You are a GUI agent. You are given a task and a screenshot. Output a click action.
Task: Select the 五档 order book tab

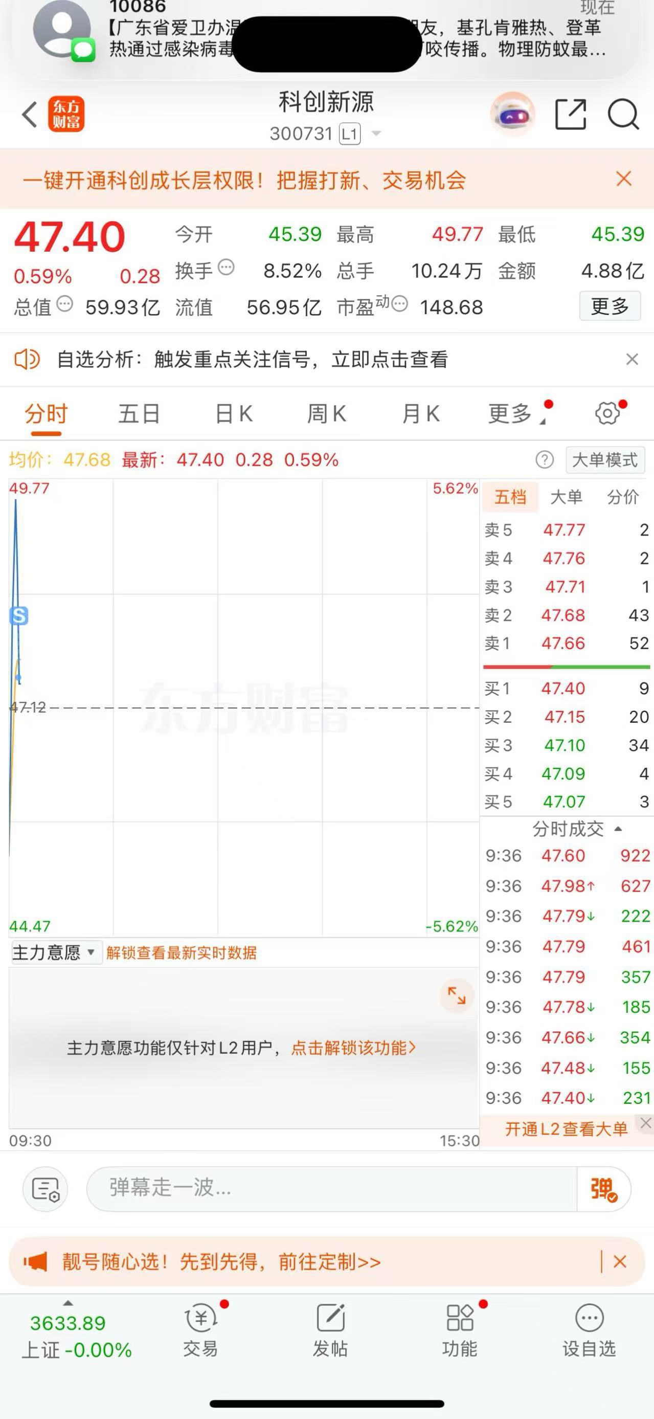(x=510, y=497)
